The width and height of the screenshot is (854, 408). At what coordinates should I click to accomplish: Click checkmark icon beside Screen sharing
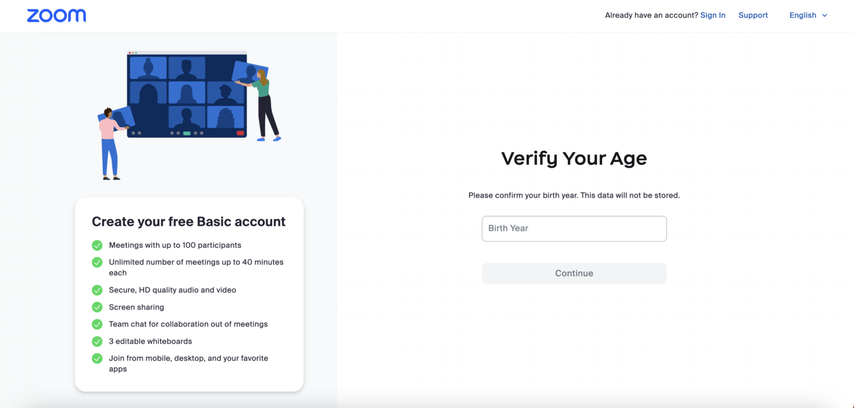pos(97,307)
